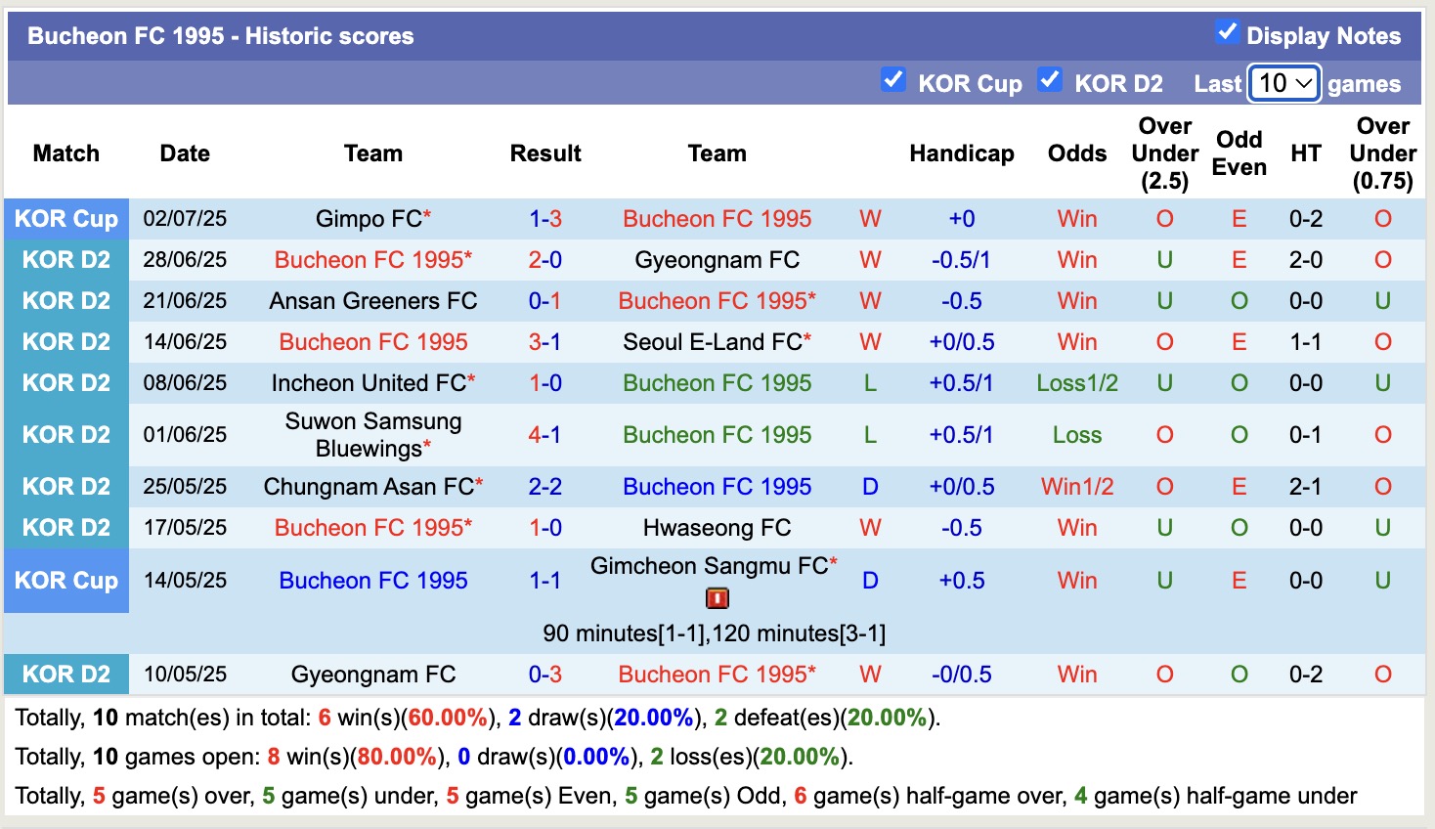Open the Suwon Samsung Bluewings team link
Screen dimensions: 1435x829
372,434
